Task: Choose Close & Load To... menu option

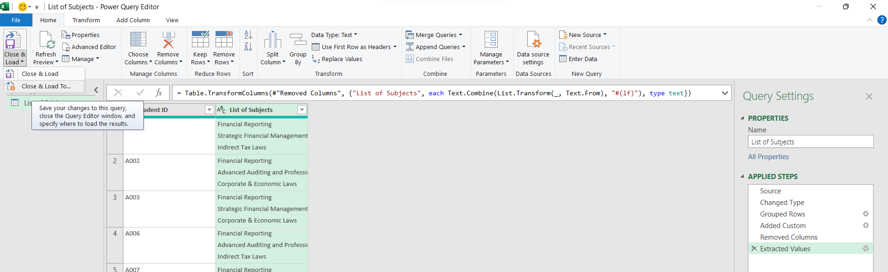Action: point(44,86)
